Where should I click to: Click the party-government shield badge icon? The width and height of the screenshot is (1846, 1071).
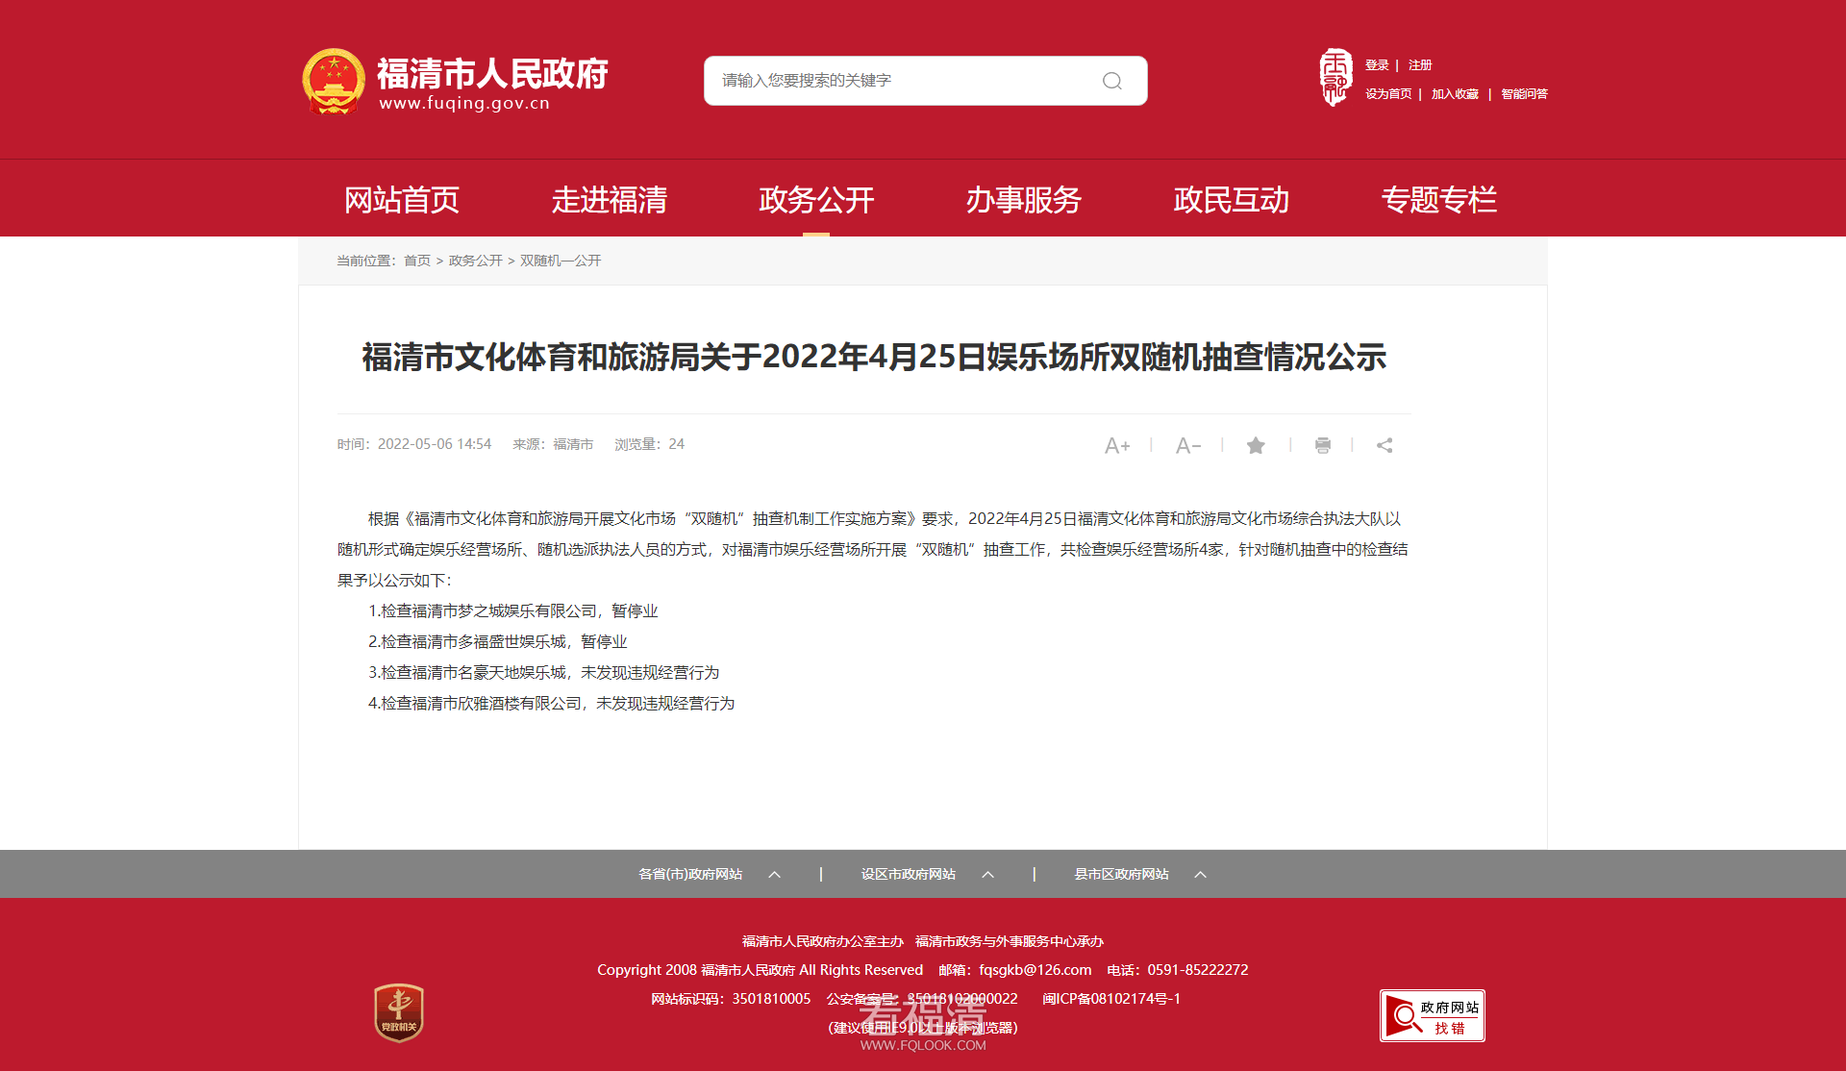(x=399, y=1012)
